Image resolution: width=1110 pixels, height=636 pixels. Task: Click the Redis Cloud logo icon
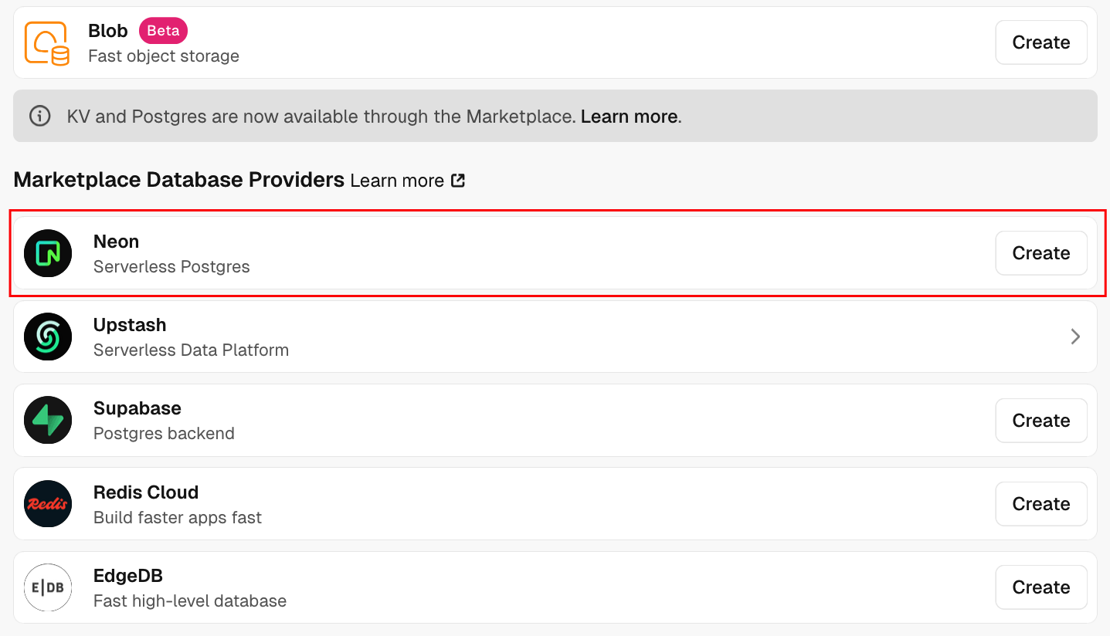tap(48, 504)
